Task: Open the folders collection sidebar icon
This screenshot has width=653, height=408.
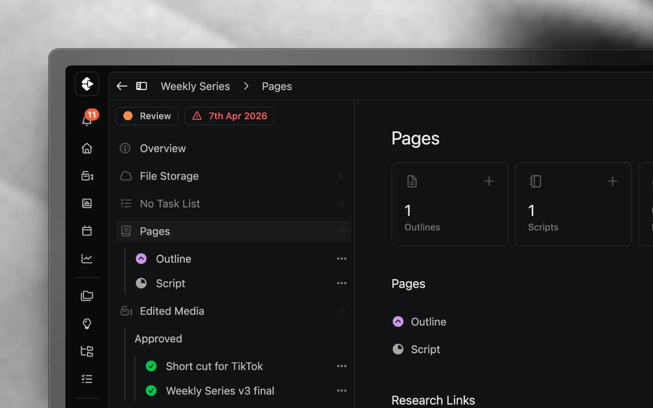Action: point(87,296)
